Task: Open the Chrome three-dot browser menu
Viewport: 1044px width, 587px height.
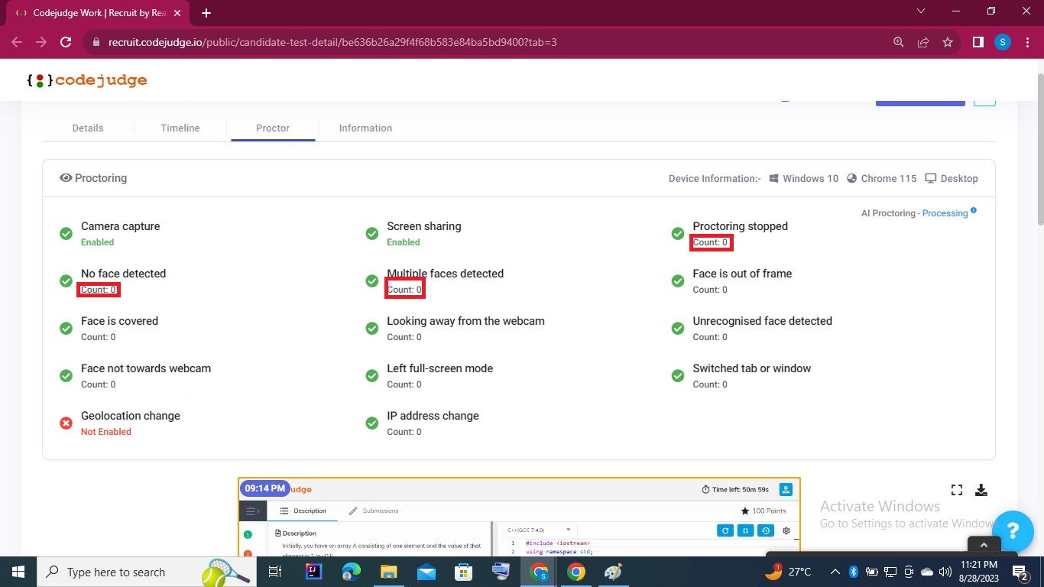Action: coord(1026,42)
